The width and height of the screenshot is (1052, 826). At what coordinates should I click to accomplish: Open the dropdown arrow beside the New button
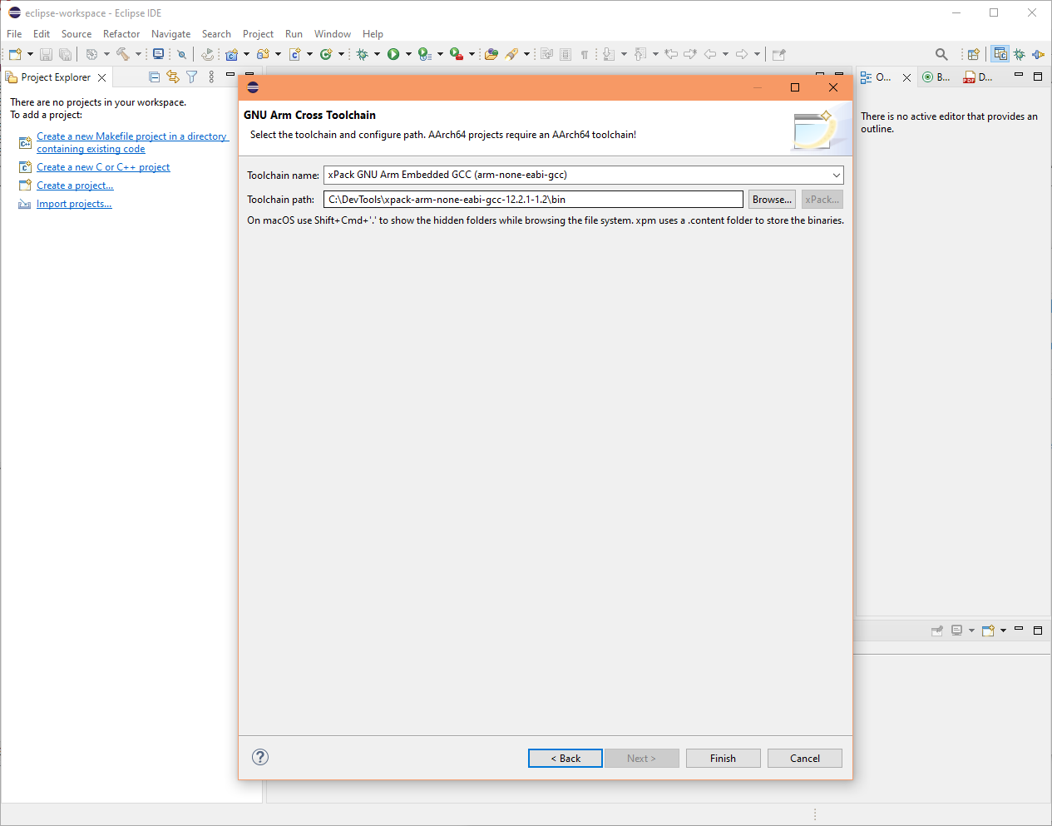coord(31,54)
